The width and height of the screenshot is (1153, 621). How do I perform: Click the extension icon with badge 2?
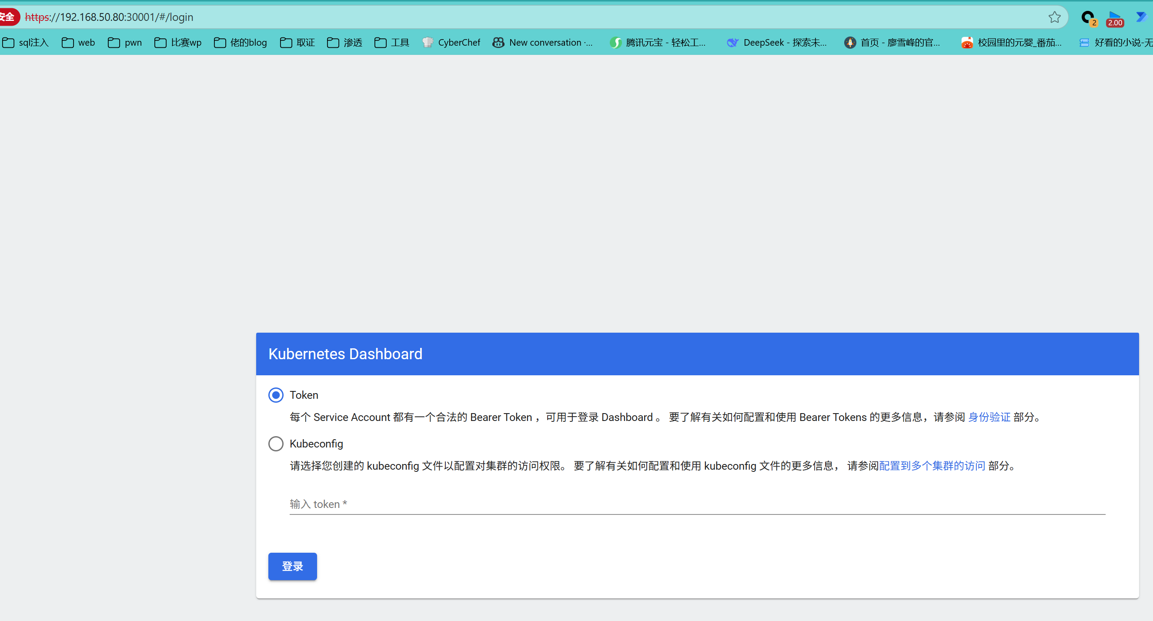[x=1088, y=18]
